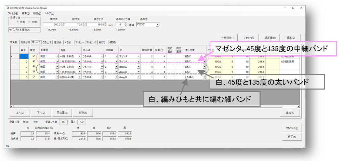The height and width of the screenshot is (161, 343).
Task: Click the 概算 button
Action: pos(291,38)
